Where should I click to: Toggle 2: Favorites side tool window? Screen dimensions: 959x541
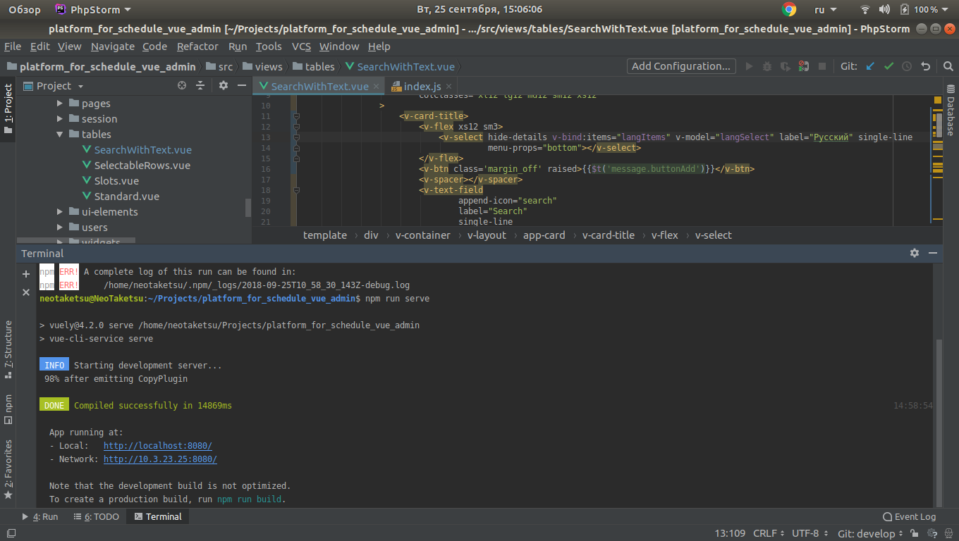click(8, 469)
